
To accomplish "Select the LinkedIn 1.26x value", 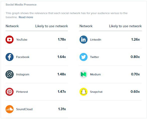I will [x=135, y=40].
